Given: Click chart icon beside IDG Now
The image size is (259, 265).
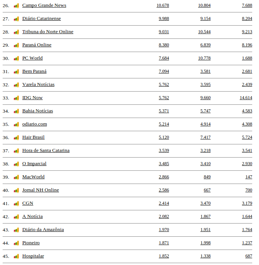Looking at the screenshot, I should tap(16, 98).
